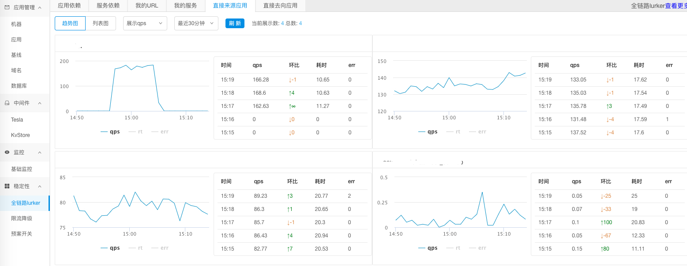This screenshot has height=266, width=687.
Task: Collapse the 中间件 menu chevron
Action: click(40, 103)
